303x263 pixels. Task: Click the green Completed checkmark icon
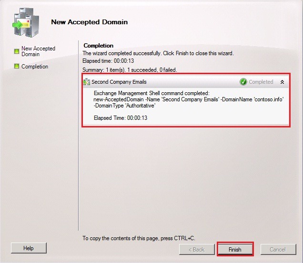click(x=243, y=82)
